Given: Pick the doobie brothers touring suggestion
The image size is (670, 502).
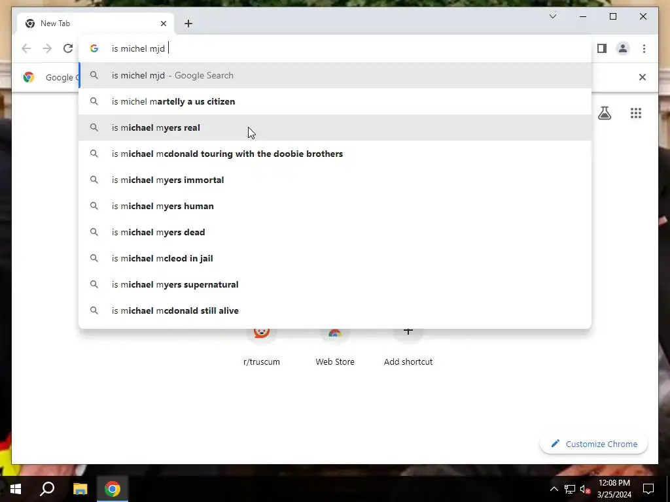Looking at the screenshot, I should (x=335, y=154).
